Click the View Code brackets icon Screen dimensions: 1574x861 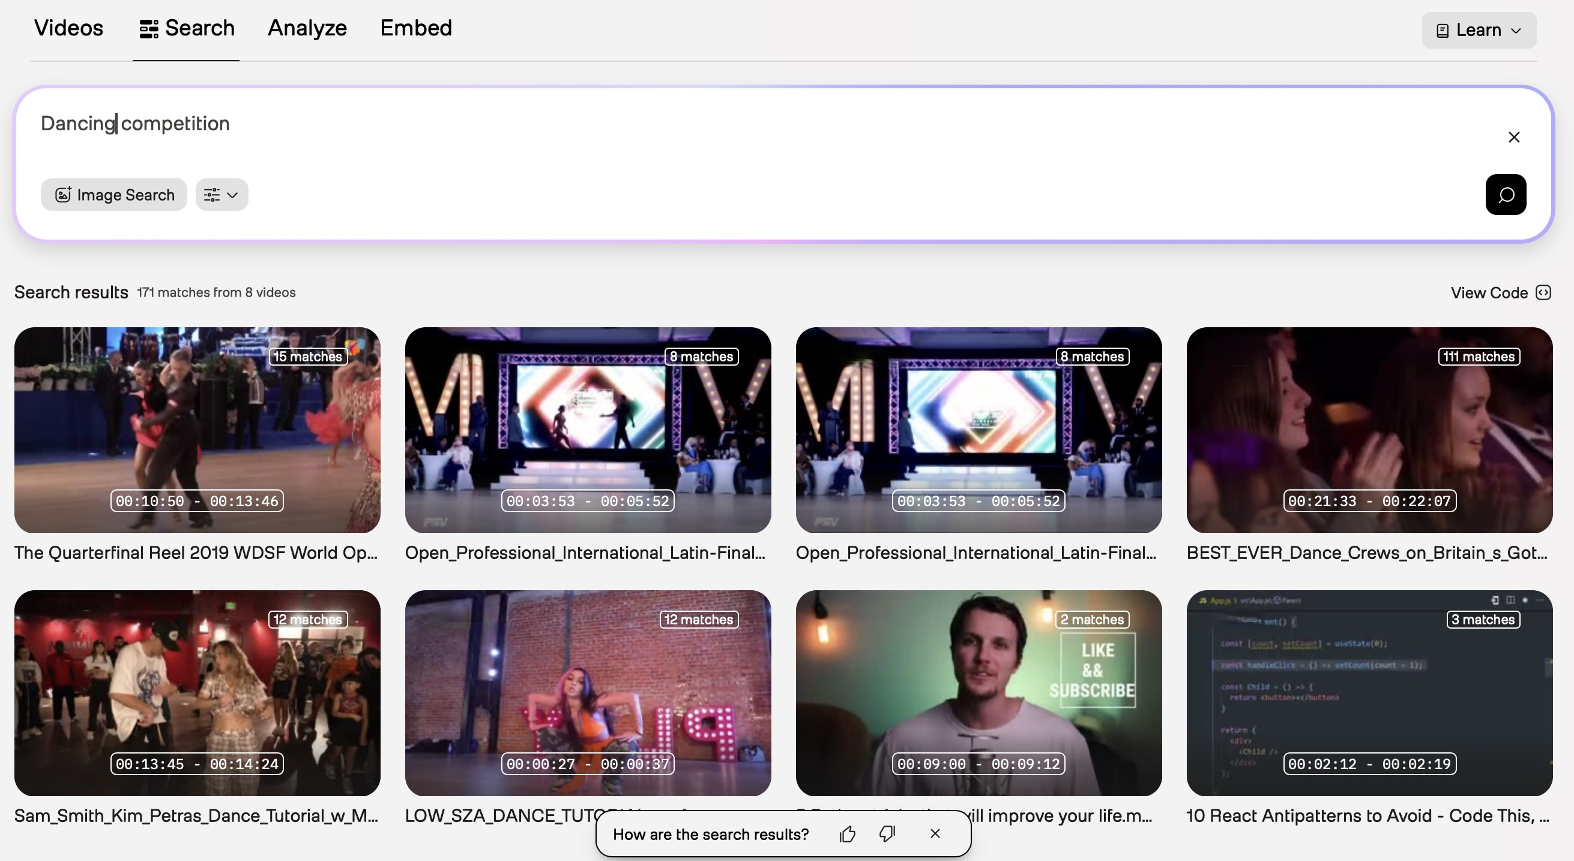pos(1543,292)
